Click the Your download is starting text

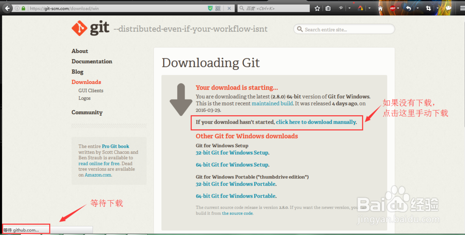click(237, 88)
